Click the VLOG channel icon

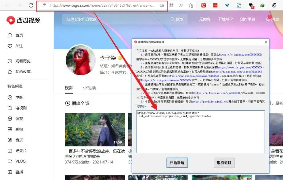[x=10, y=161]
